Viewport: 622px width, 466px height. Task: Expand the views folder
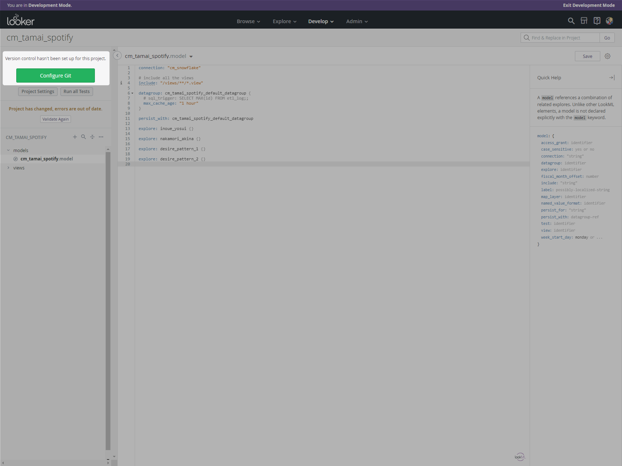pos(8,168)
